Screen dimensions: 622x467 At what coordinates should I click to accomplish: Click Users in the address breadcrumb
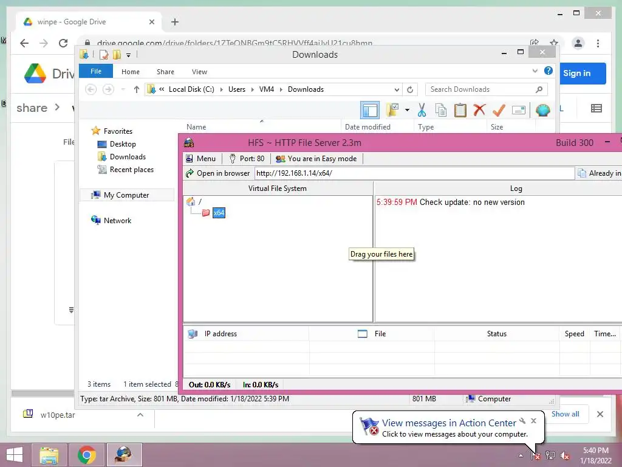237,89
